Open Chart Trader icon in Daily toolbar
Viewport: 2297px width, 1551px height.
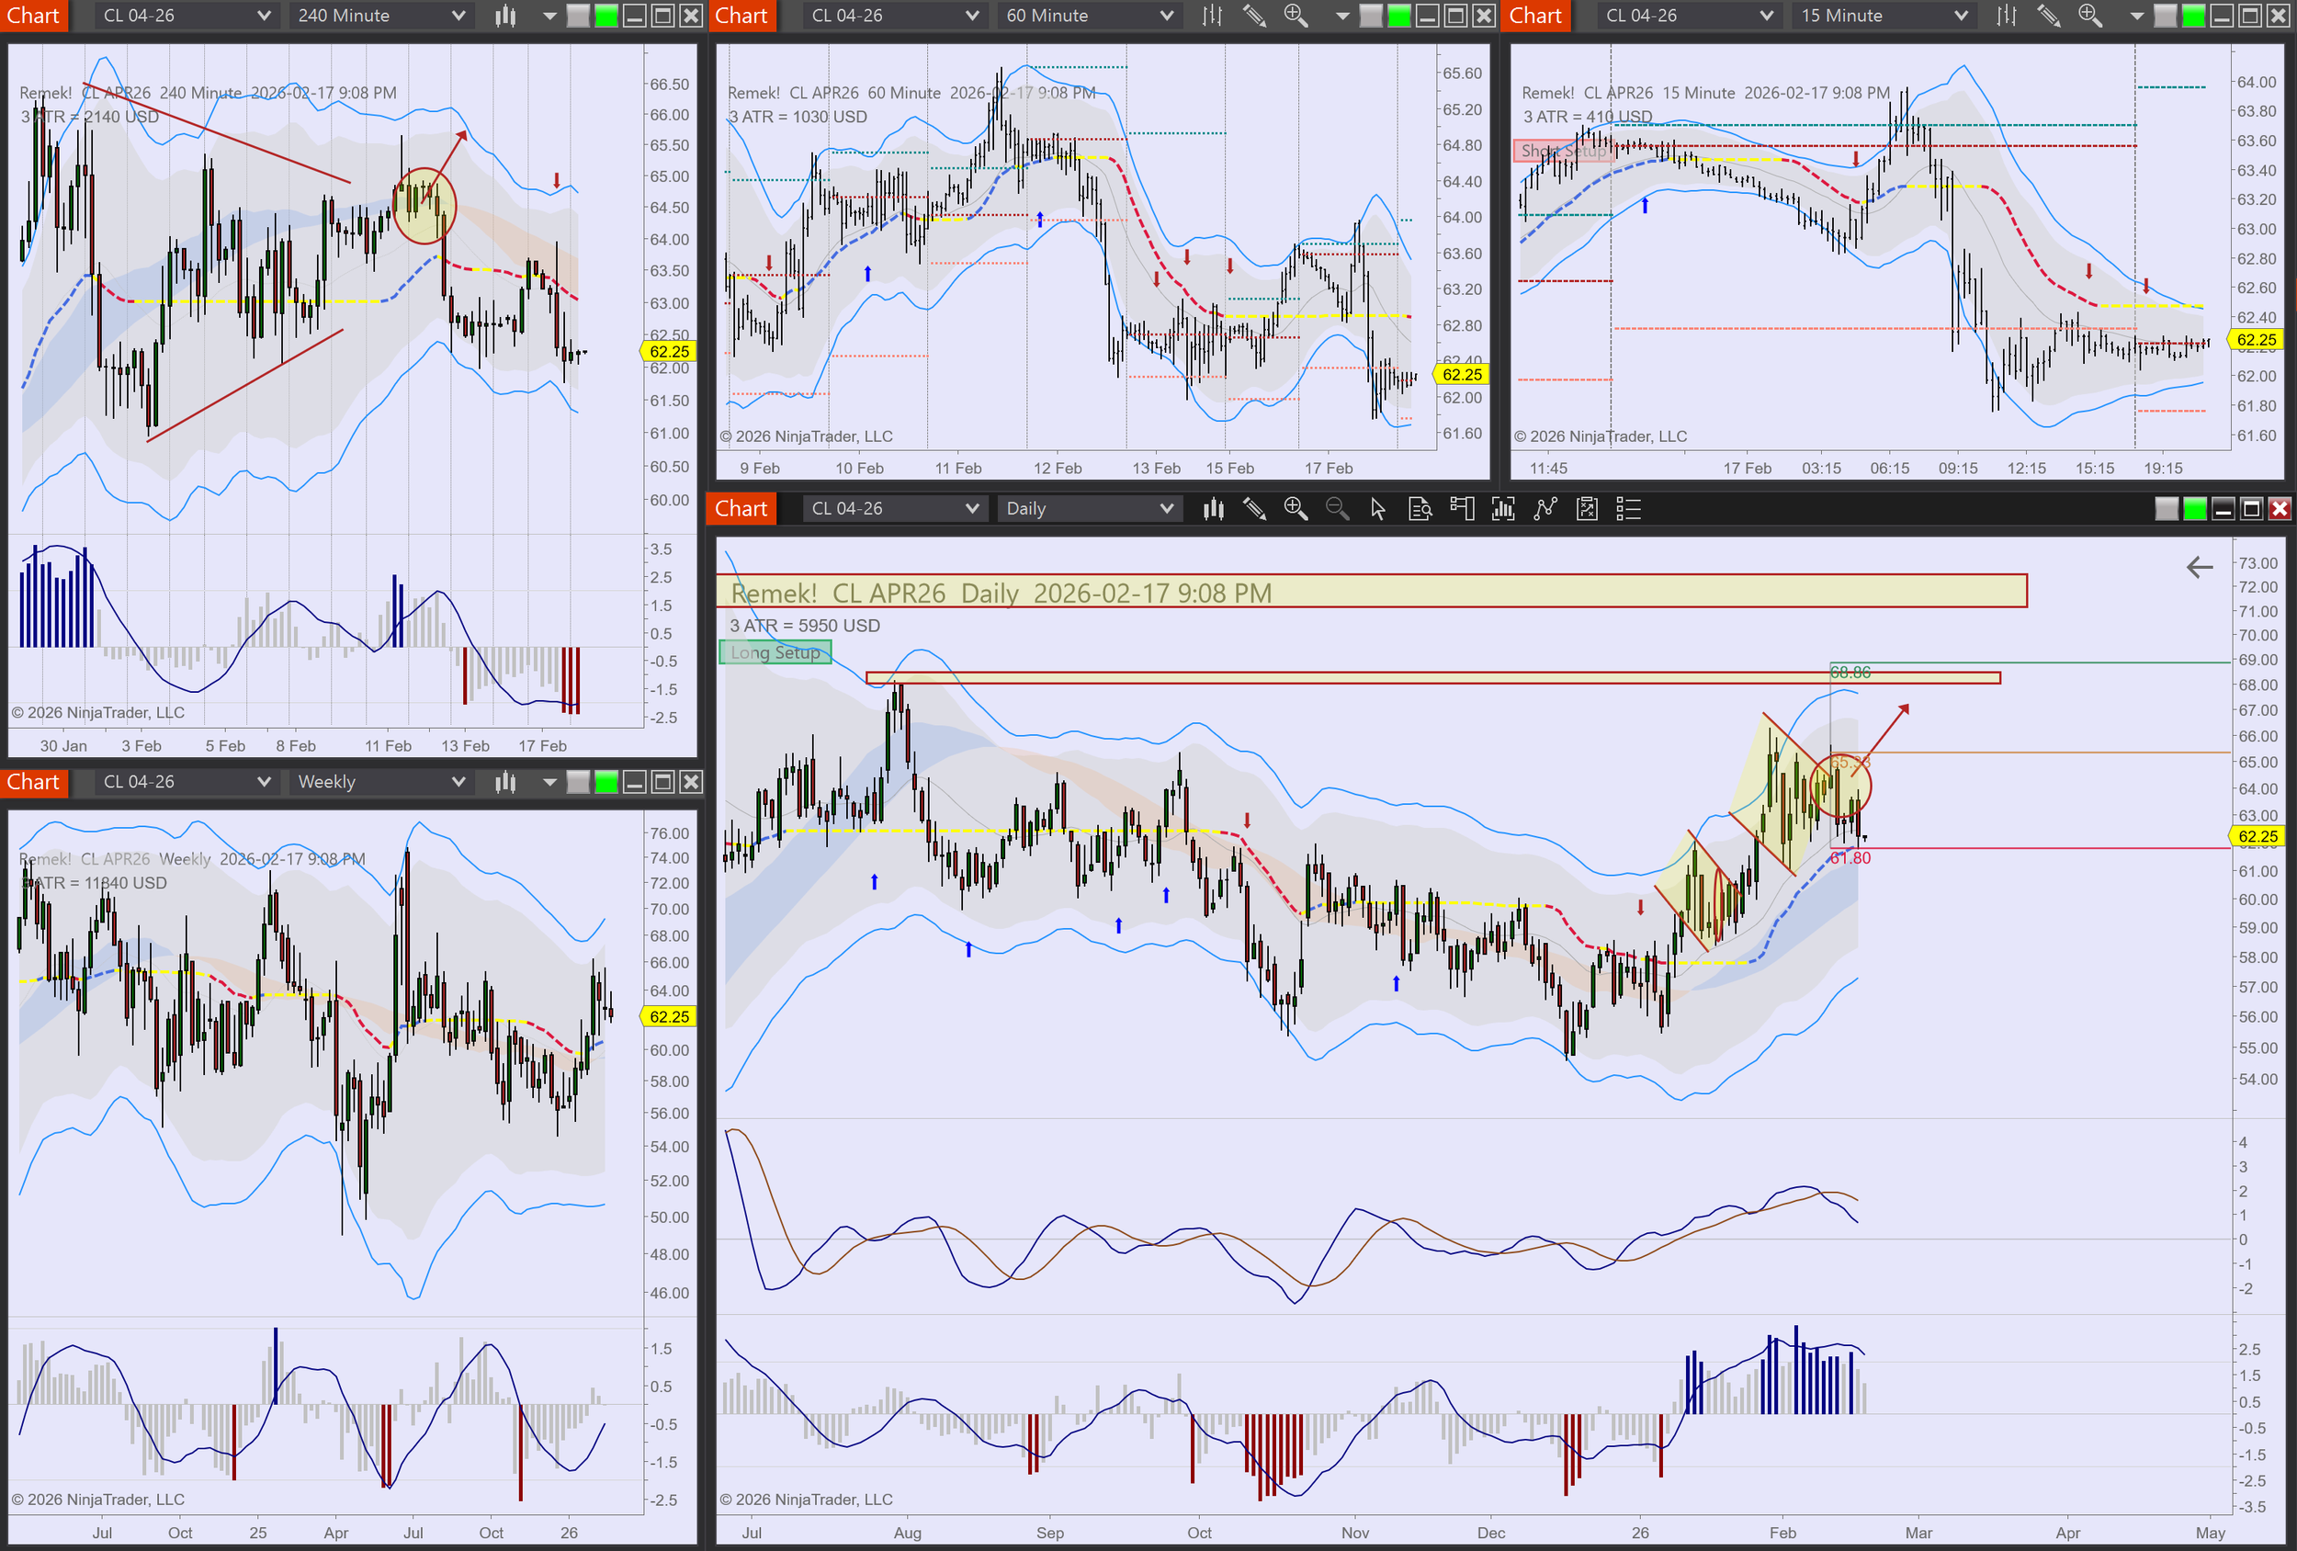1462,509
